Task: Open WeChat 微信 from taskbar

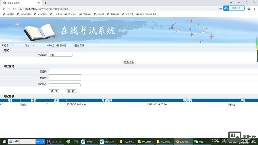Action: click(199, 142)
